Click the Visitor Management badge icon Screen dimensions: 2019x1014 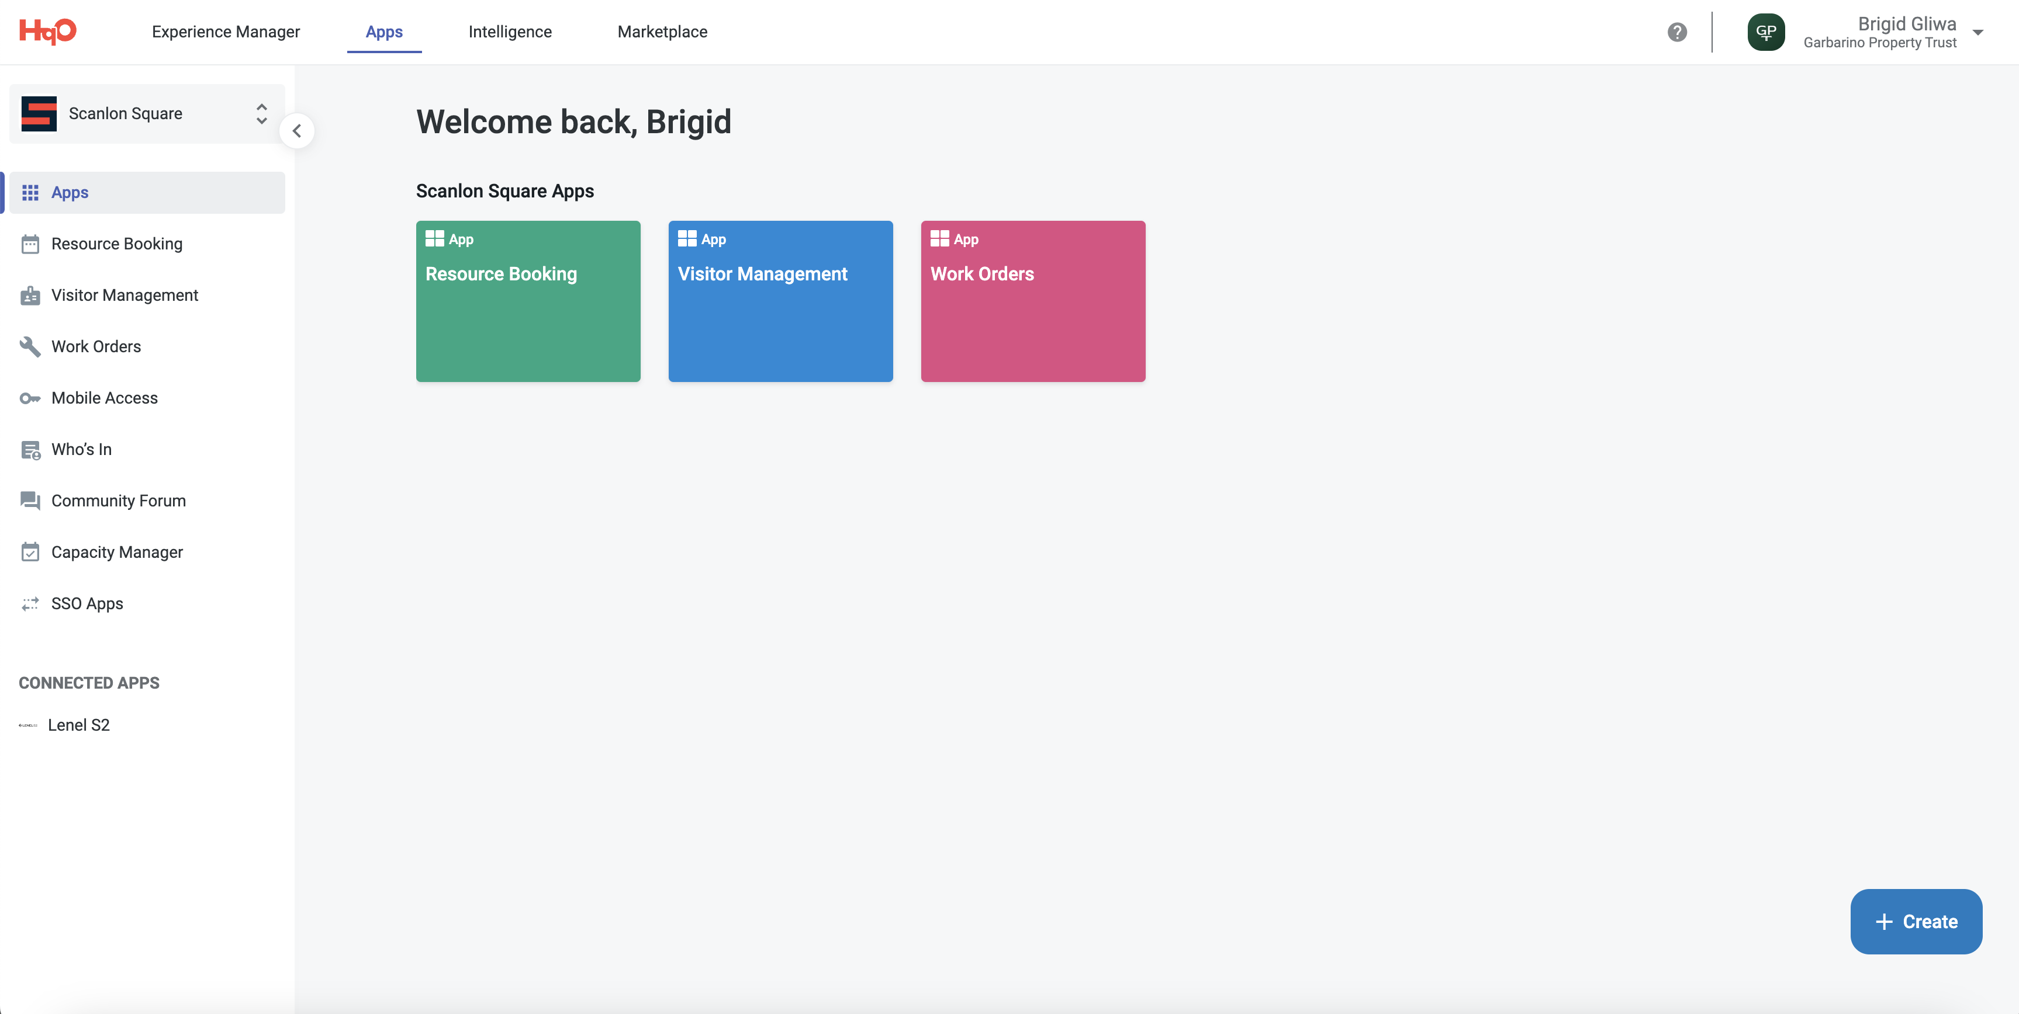coord(30,295)
